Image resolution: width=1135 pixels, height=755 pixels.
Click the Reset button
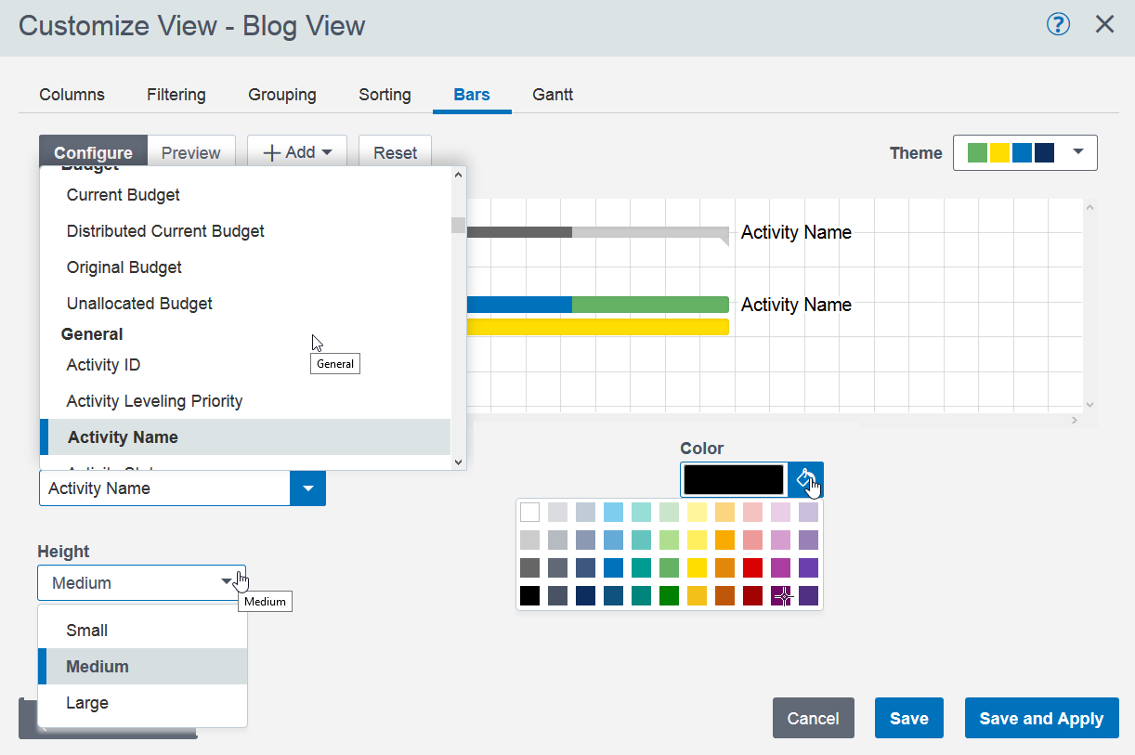(x=395, y=153)
